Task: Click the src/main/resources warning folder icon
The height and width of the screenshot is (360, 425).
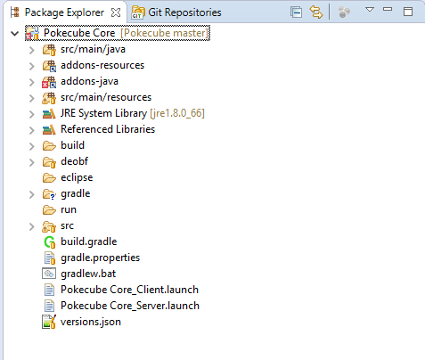Action: (x=49, y=98)
